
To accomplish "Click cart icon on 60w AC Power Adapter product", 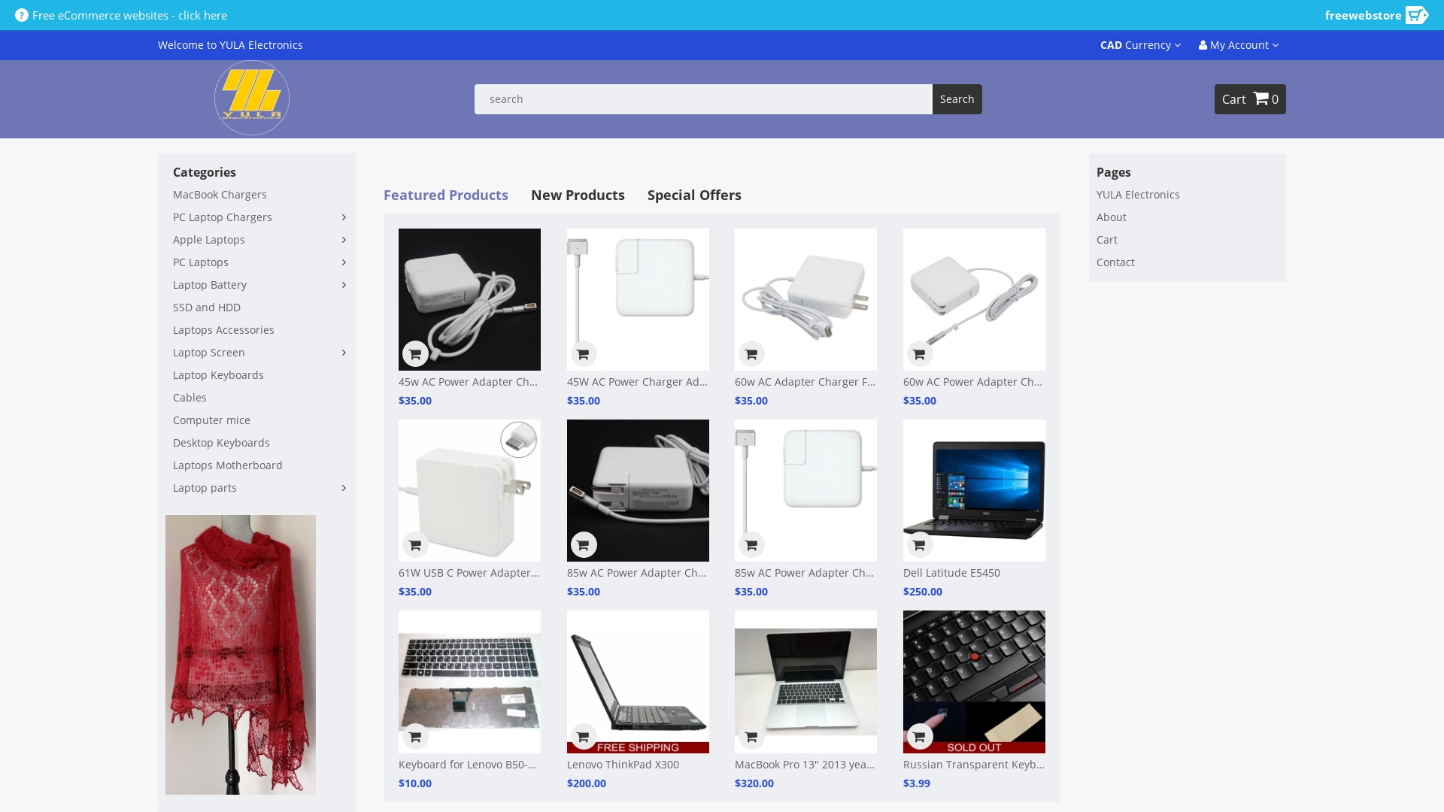I will click(x=919, y=354).
